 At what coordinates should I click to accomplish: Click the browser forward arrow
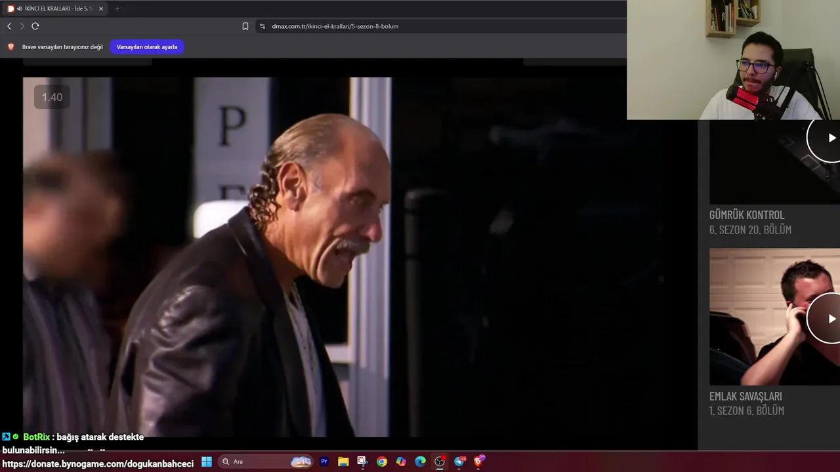[22, 26]
